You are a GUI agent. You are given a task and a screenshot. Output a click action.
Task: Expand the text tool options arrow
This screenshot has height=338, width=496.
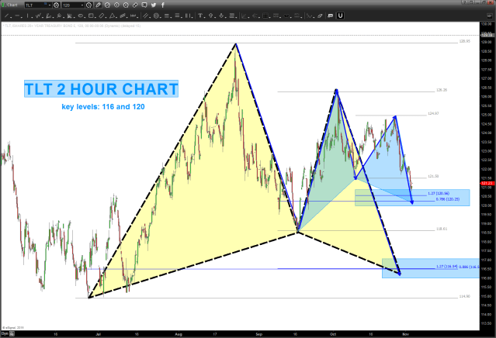point(204,17)
